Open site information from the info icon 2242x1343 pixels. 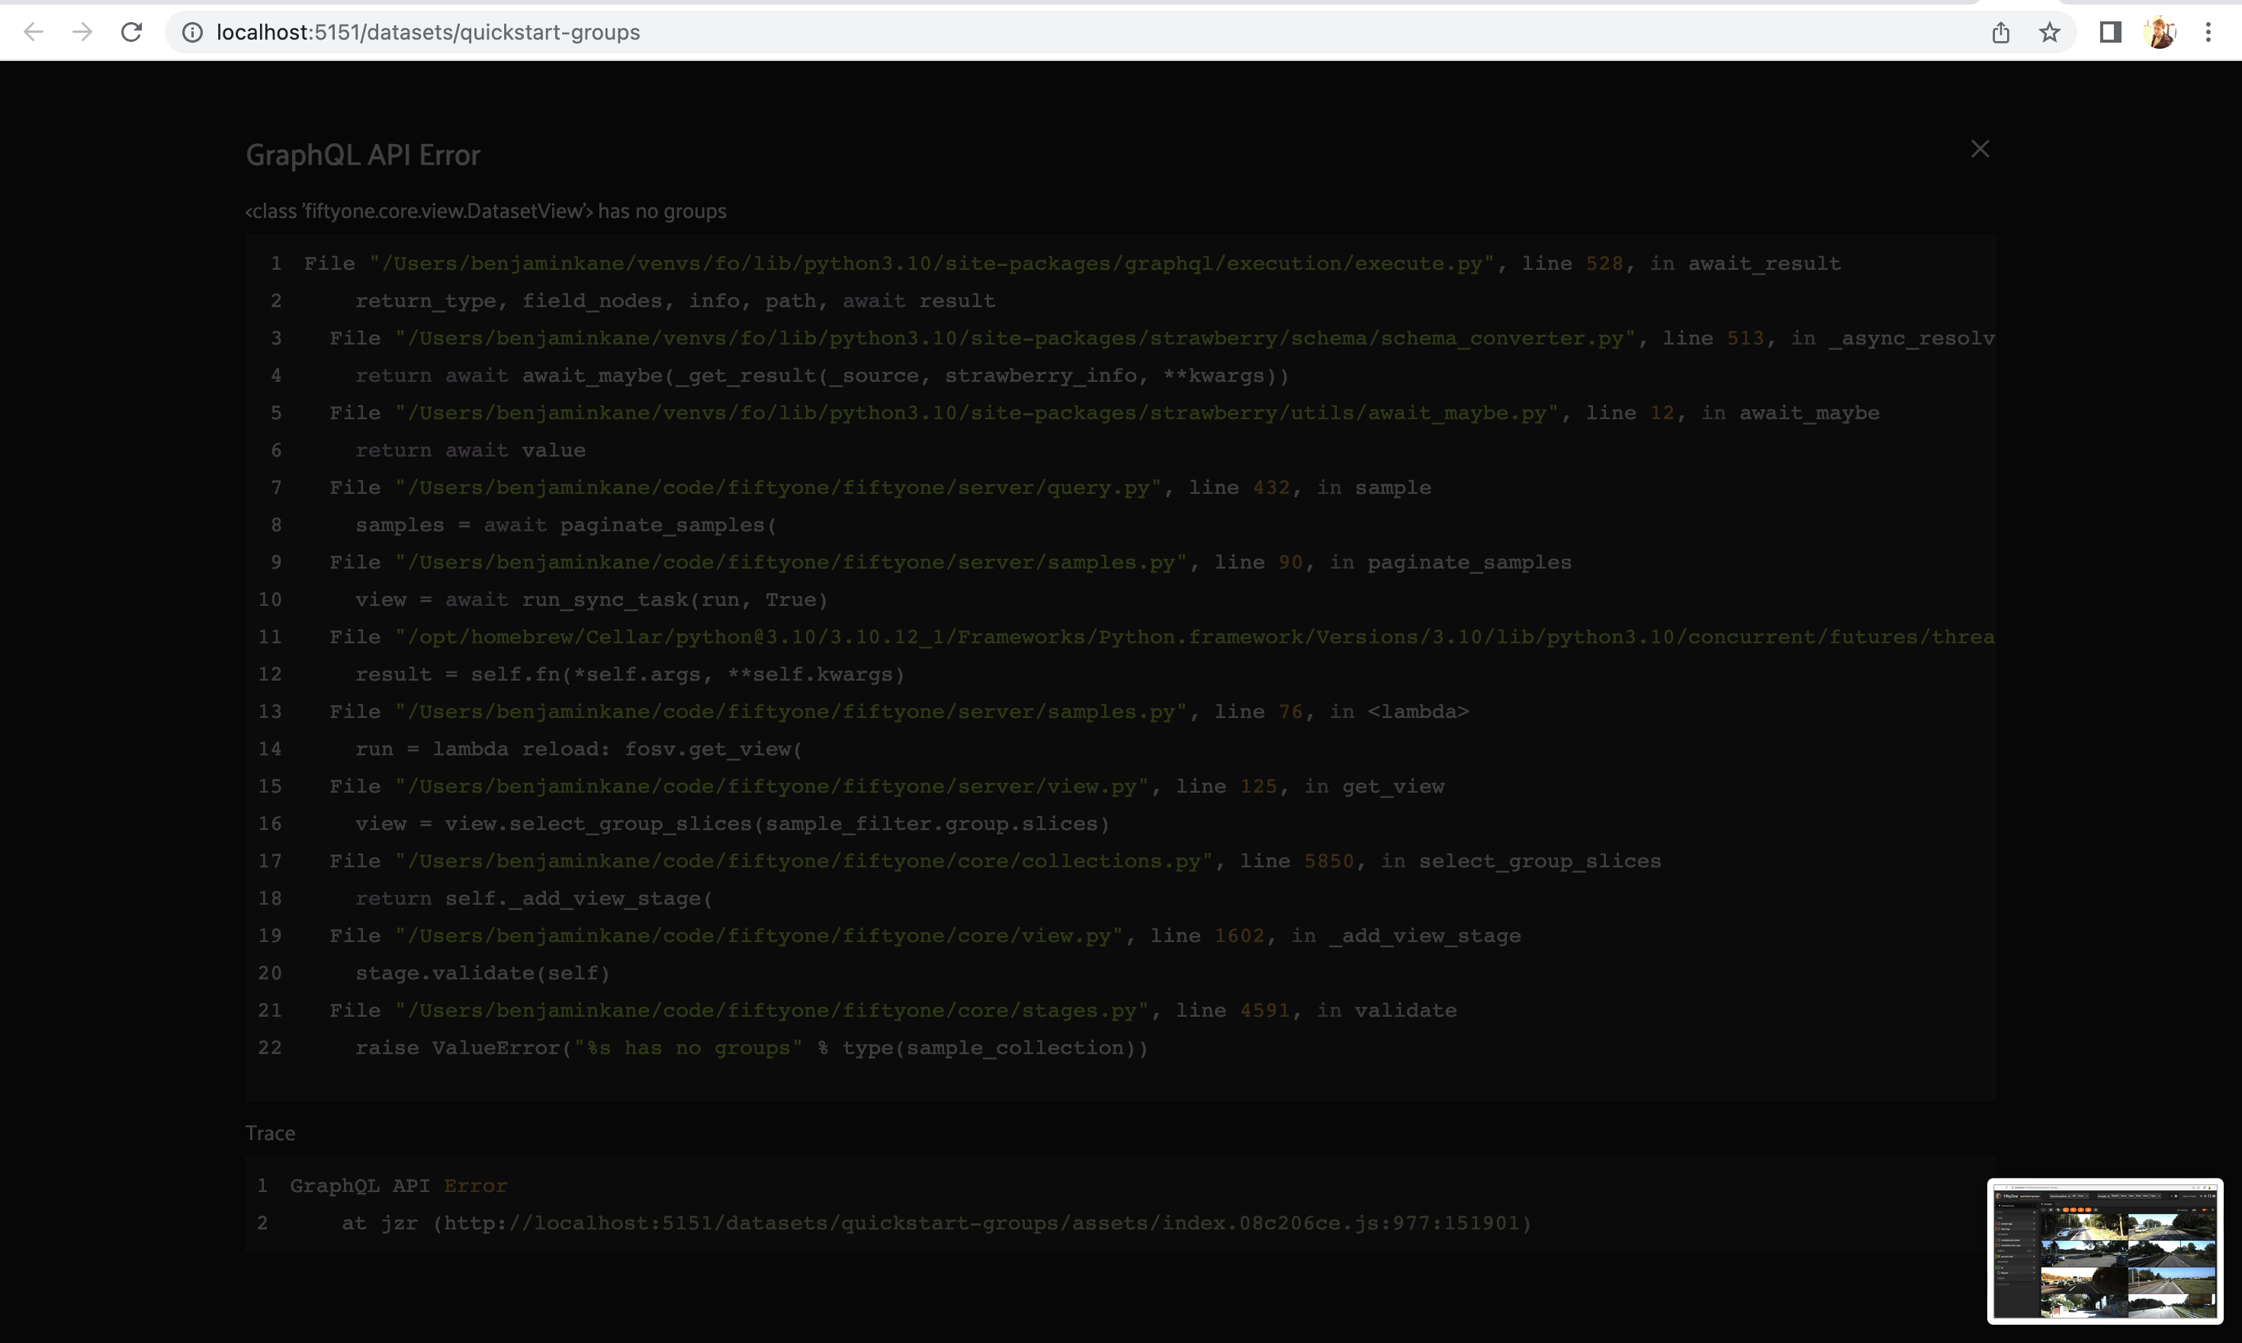pos(192,32)
